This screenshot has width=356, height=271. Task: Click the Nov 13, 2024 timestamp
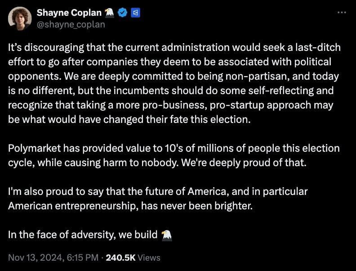pyautogui.click(x=53, y=257)
